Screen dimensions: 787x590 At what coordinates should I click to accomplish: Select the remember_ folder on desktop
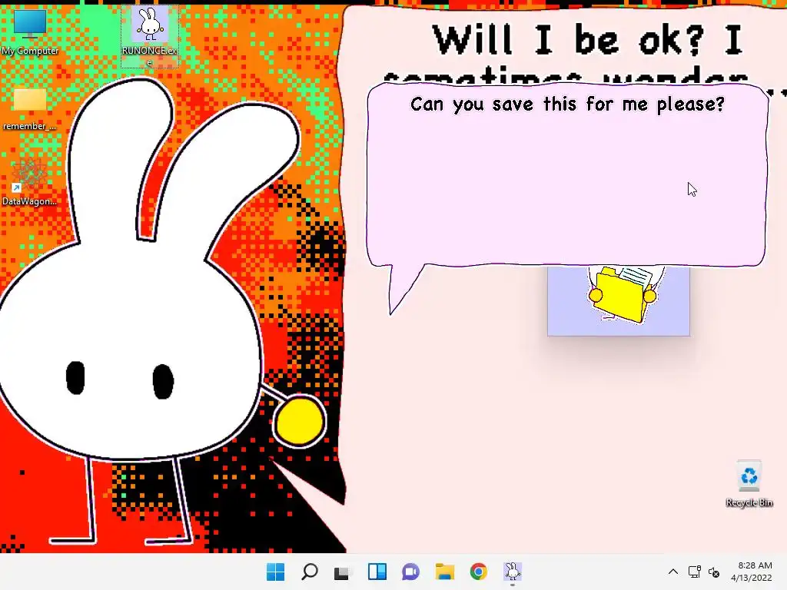coord(30,108)
